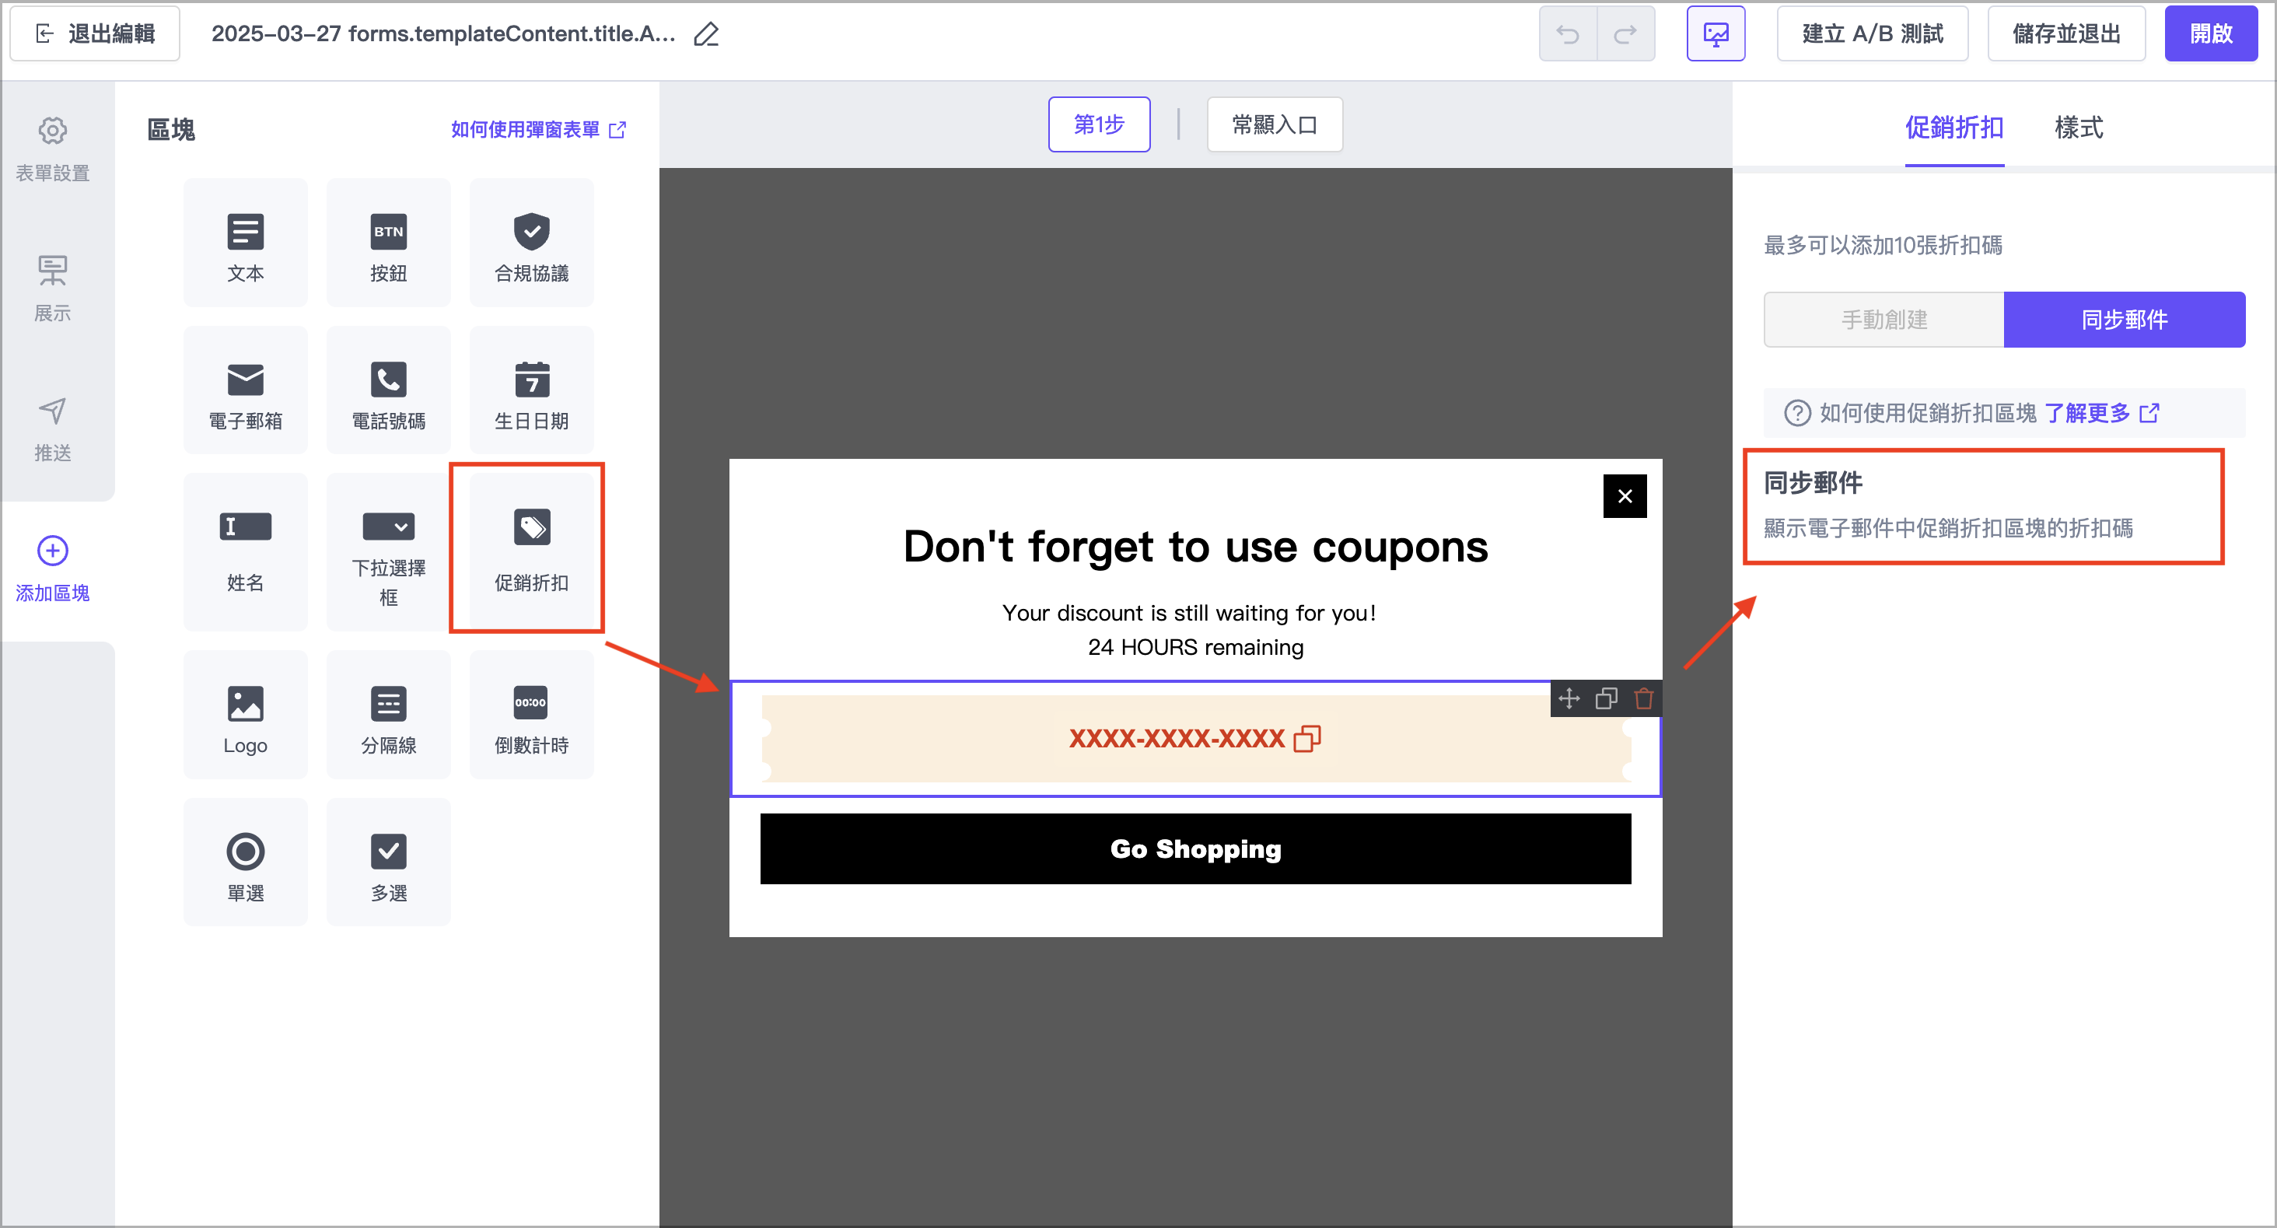Close the popup preview with X
The image size is (2277, 1228).
click(1624, 496)
